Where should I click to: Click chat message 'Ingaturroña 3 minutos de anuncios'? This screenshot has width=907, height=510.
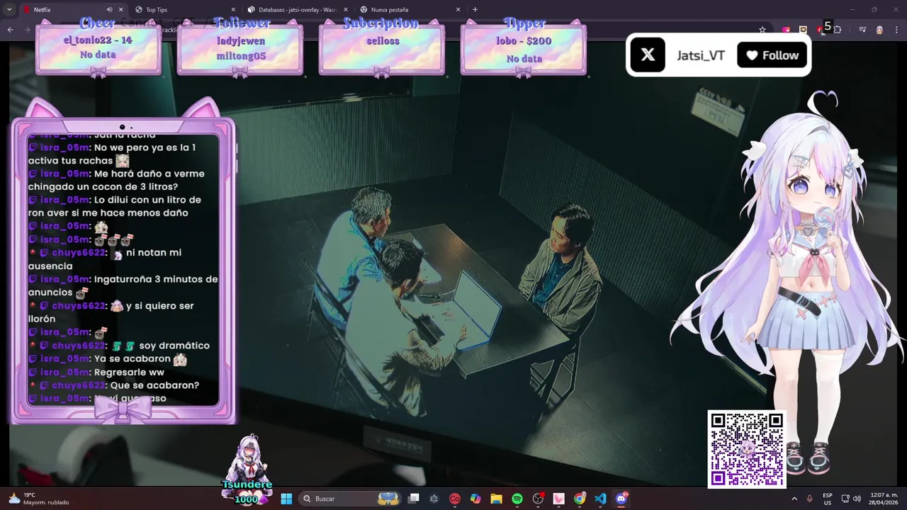123,285
